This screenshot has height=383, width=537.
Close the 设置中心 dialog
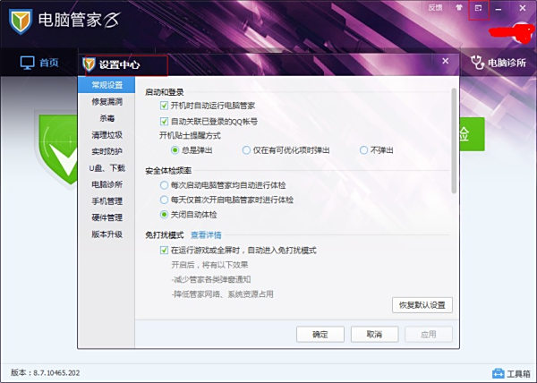click(445, 61)
